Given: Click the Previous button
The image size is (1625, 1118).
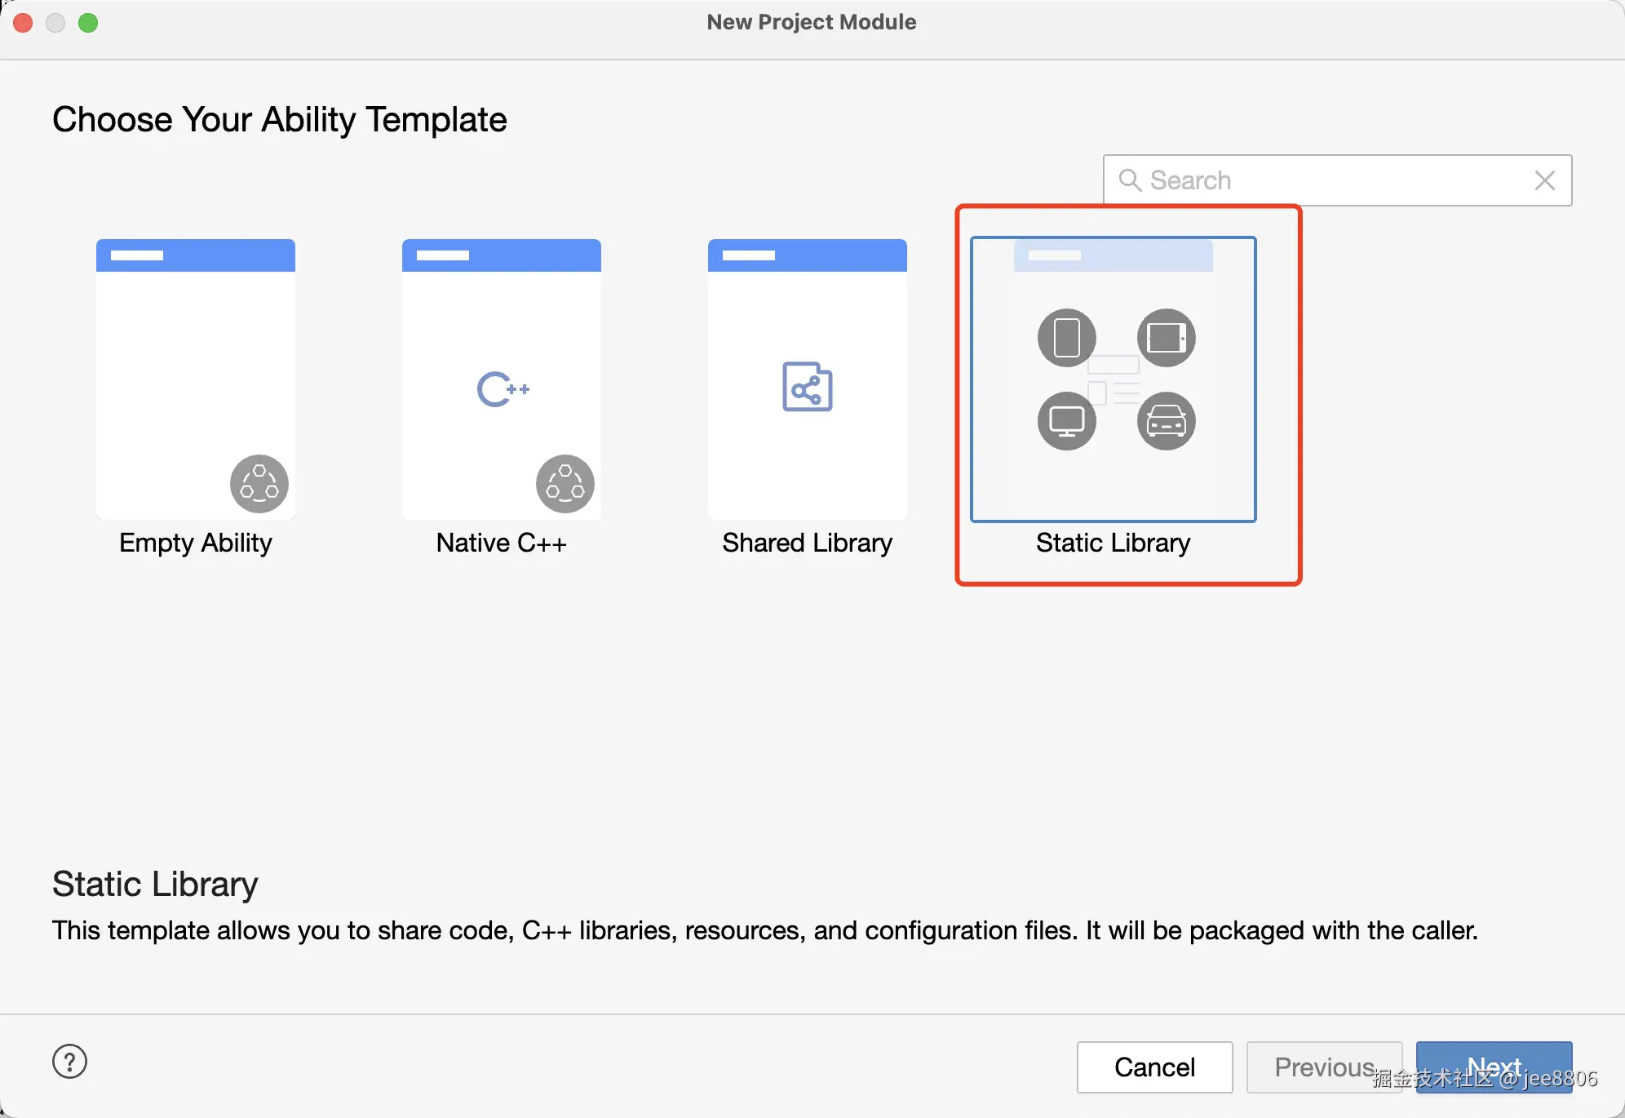Looking at the screenshot, I should click(1325, 1067).
